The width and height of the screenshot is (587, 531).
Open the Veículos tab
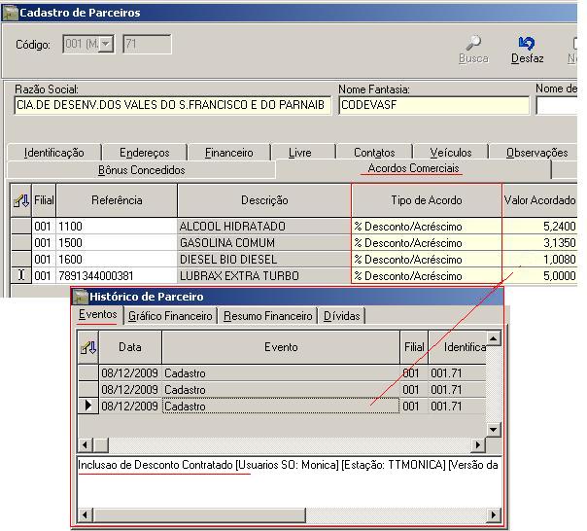click(x=450, y=153)
